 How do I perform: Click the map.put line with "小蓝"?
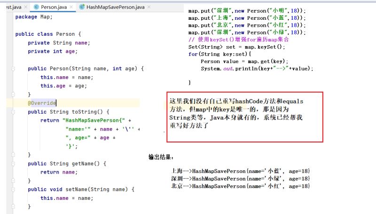coord(247,18)
